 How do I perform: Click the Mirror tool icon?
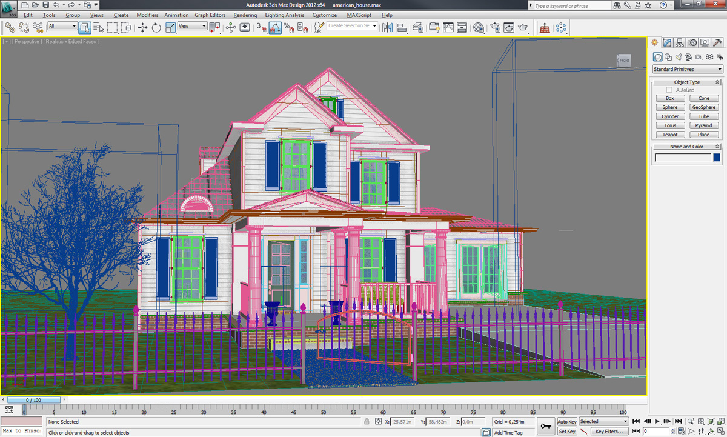tap(387, 27)
